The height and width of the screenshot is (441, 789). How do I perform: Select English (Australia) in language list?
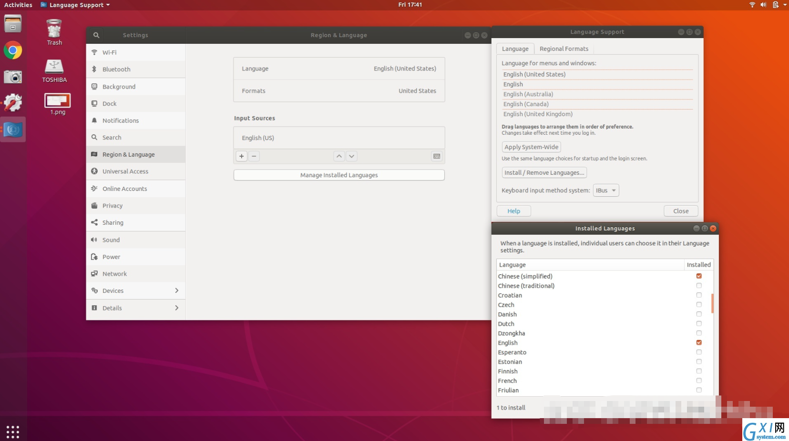[597, 94]
